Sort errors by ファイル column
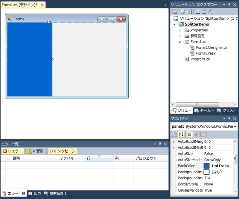The height and width of the screenshot is (199, 239). 71,158
